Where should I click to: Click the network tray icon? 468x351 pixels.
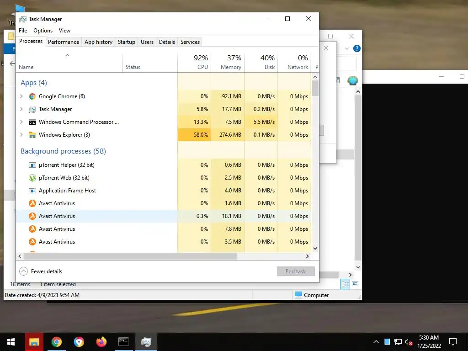coord(398,342)
